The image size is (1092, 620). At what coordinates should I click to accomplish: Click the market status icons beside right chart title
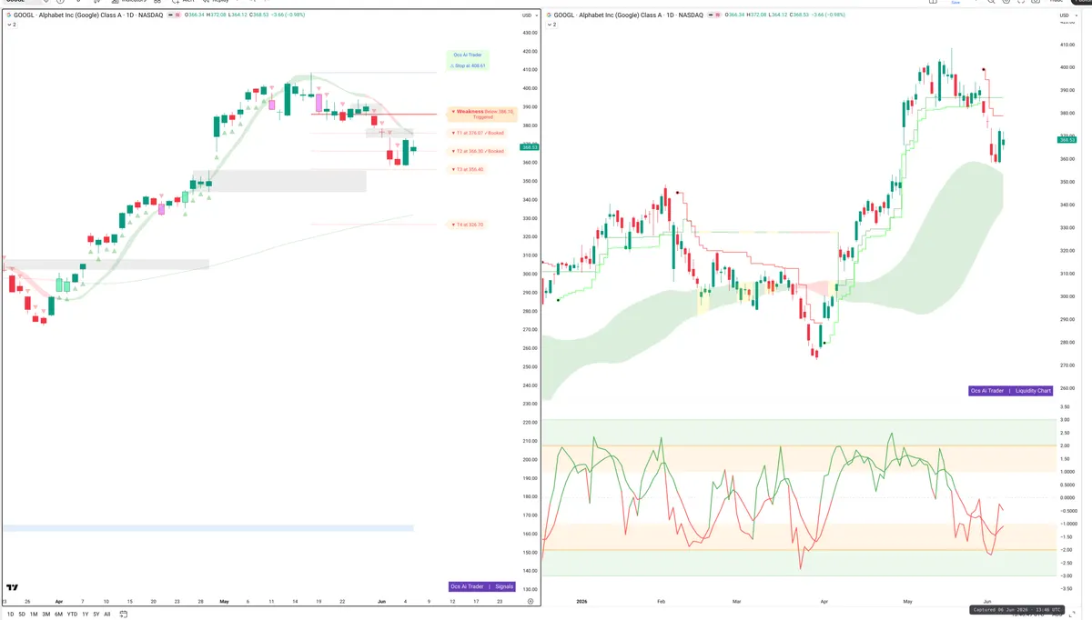pyautogui.click(x=716, y=15)
